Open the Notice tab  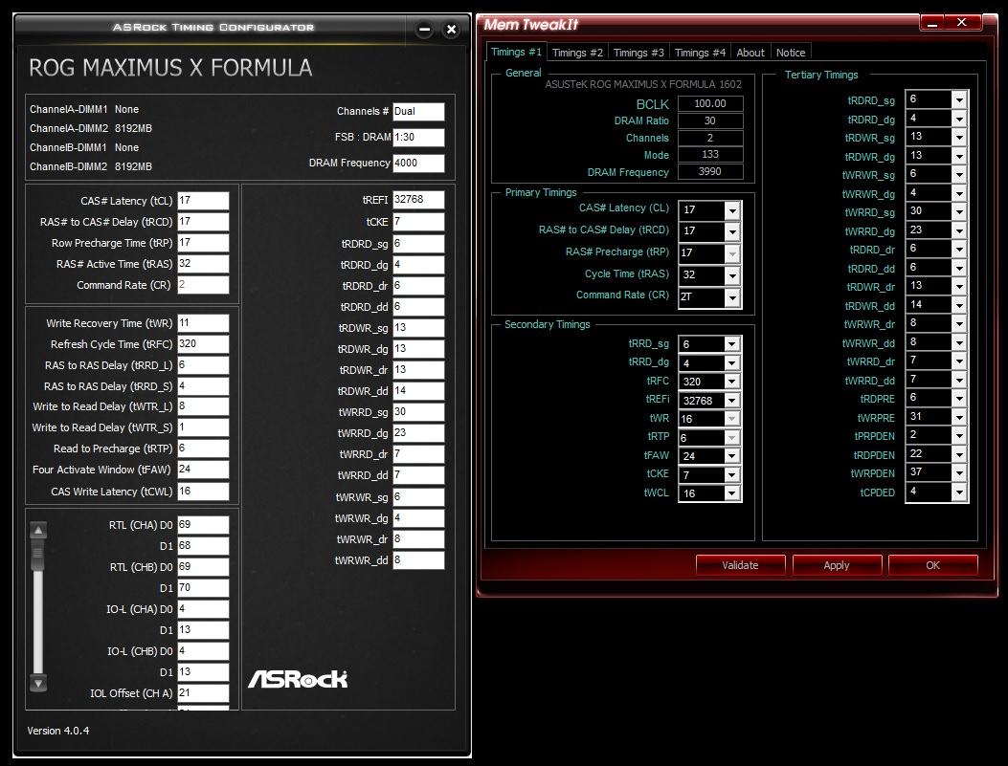click(x=790, y=53)
